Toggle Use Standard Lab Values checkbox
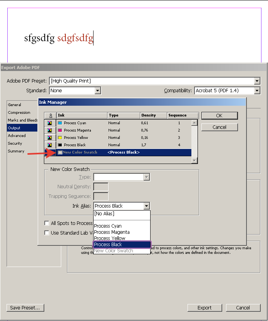 pos(47,233)
